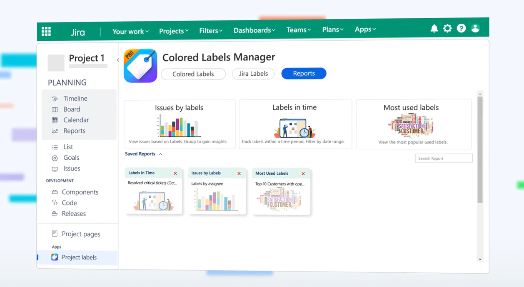Open the notifications bell

click(434, 29)
